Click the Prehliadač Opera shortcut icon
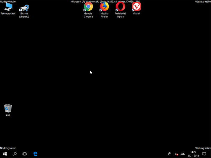211x158 pixels. pyautogui.click(x=120, y=7)
